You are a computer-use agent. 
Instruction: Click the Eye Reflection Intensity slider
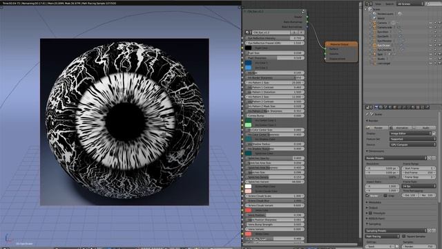(275, 38)
